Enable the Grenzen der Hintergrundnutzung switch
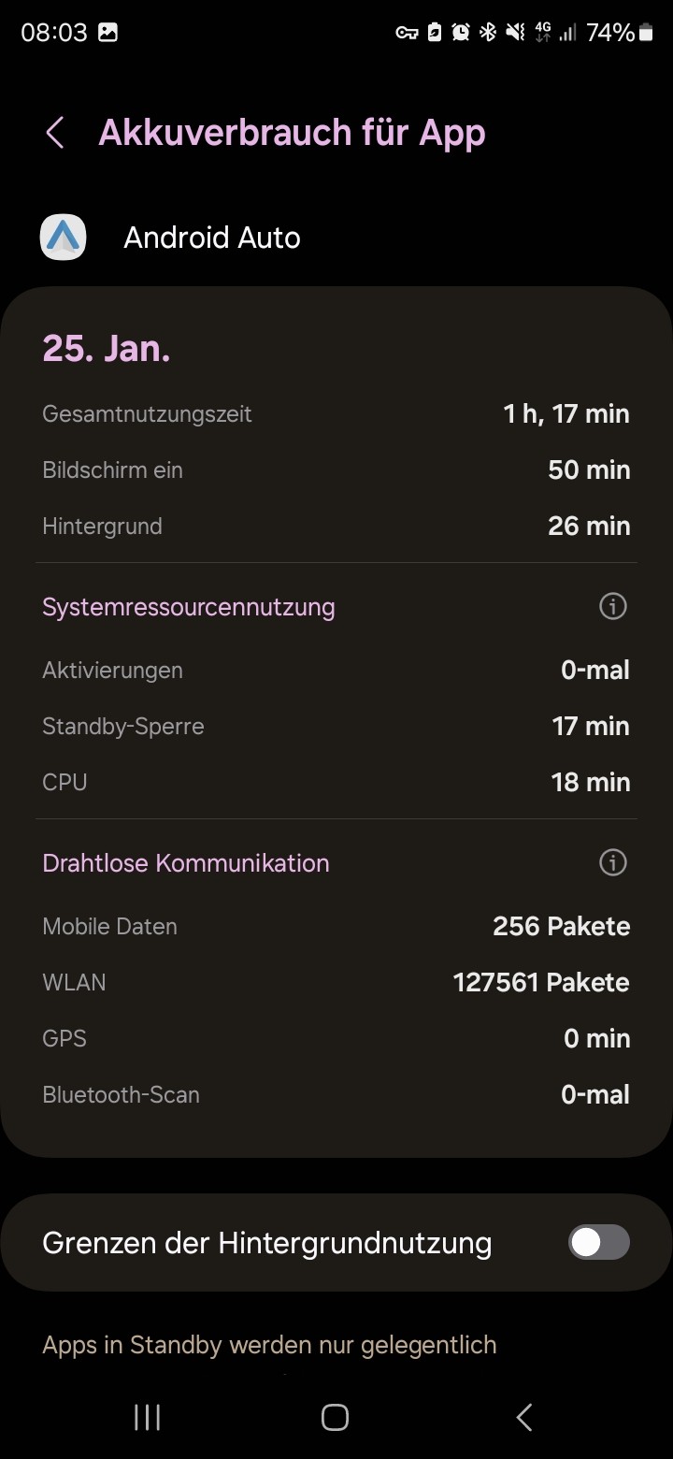The height and width of the screenshot is (1459, 673). click(x=599, y=1242)
